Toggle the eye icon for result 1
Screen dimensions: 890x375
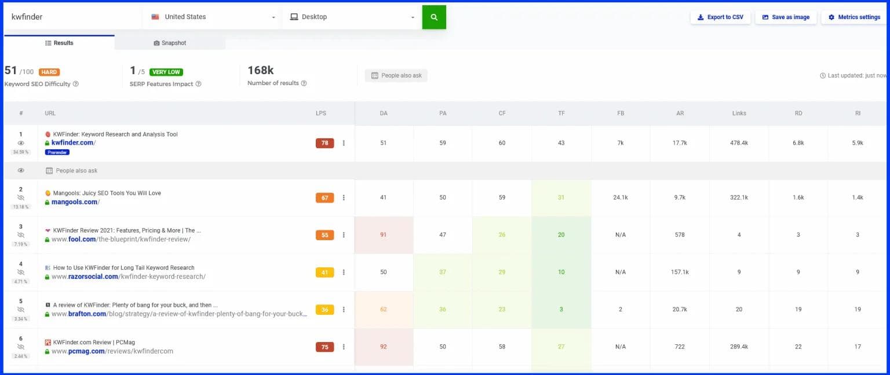(x=21, y=143)
